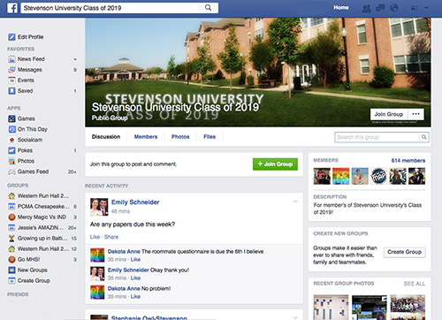Screen dimensions: 442x320
Task: Expand options chevron on Emily Schneider's post
Action: coord(295,202)
